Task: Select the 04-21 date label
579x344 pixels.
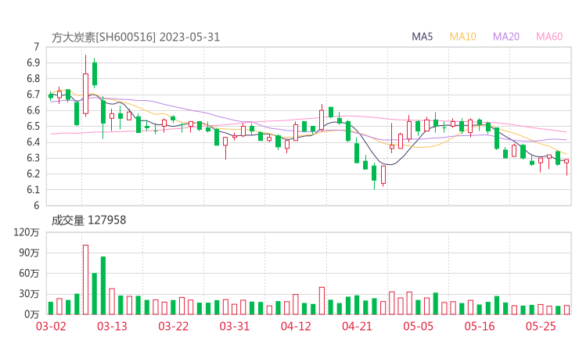Action: pyautogui.click(x=357, y=326)
